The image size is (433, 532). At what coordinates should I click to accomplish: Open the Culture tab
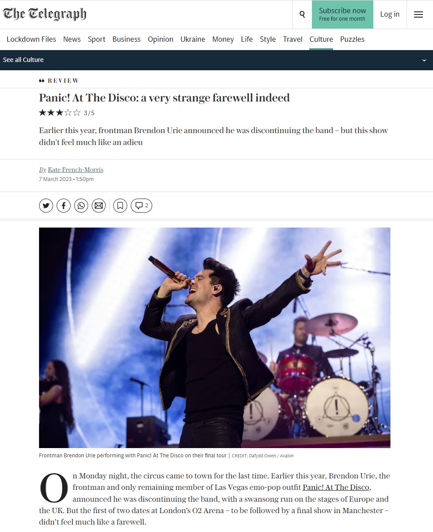pyautogui.click(x=321, y=39)
